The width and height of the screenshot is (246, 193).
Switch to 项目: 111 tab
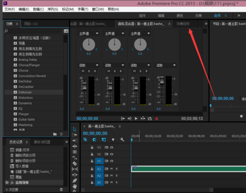click(x=31, y=24)
